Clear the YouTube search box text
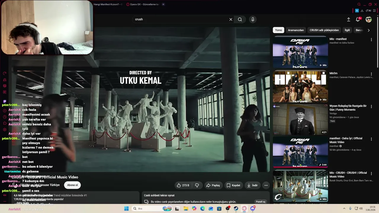The width and height of the screenshot is (379, 213). point(231,20)
